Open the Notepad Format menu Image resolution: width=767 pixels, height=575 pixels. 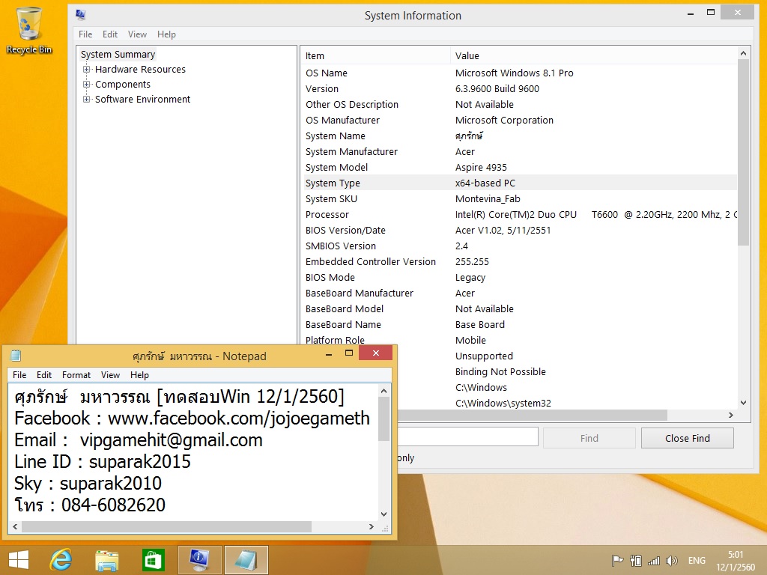tap(76, 375)
